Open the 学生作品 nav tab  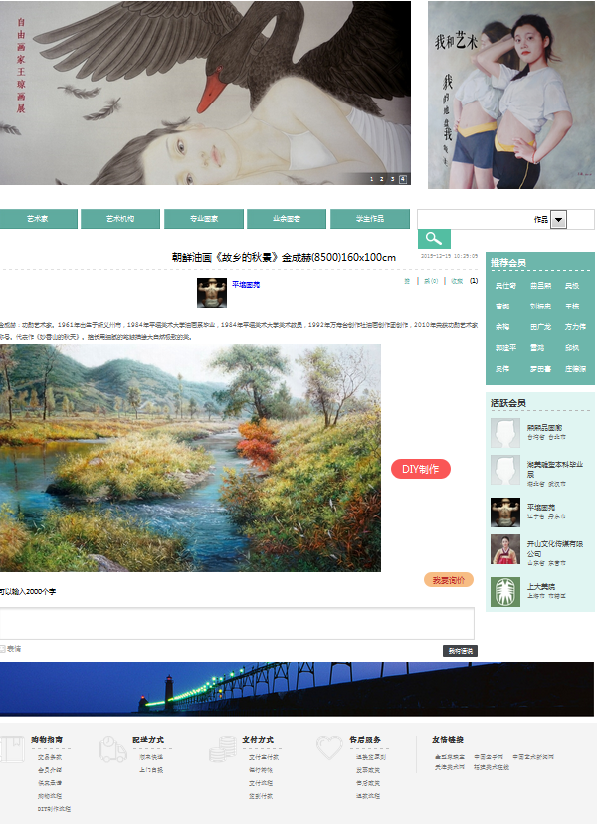point(370,219)
